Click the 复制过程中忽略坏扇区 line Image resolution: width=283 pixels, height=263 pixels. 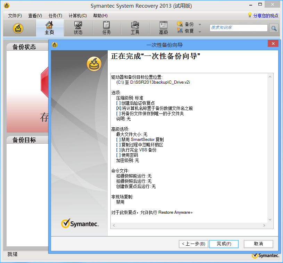pyautogui.click(x=140, y=145)
